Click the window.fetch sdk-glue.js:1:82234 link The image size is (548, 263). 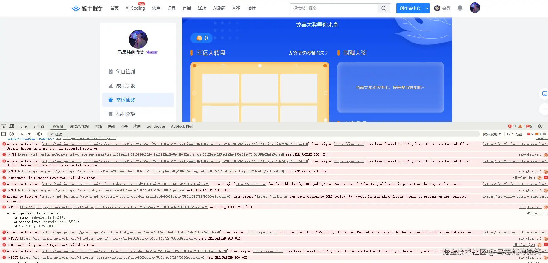(x=61, y=222)
